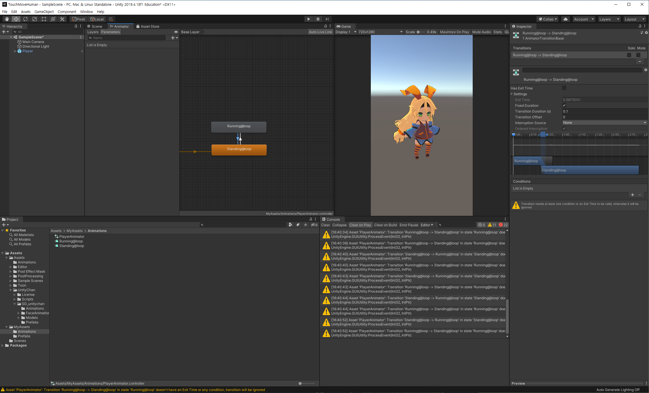Image resolution: width=649 pixels, height=393 pixels.
Task: Click the Console Clear button
Action: click(325, 225)
